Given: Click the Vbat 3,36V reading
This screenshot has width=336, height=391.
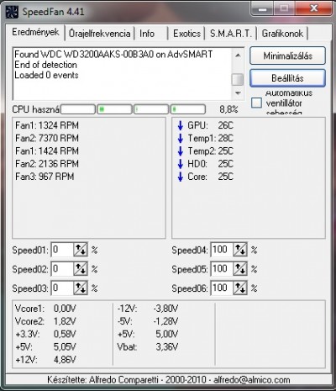Looking at the screenshot, I should (x=148, y=347).
